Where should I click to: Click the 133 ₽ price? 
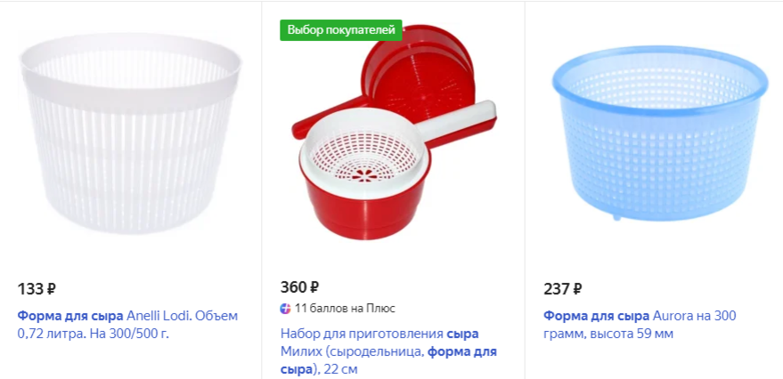pyautogui.click(x=37, y=289)
